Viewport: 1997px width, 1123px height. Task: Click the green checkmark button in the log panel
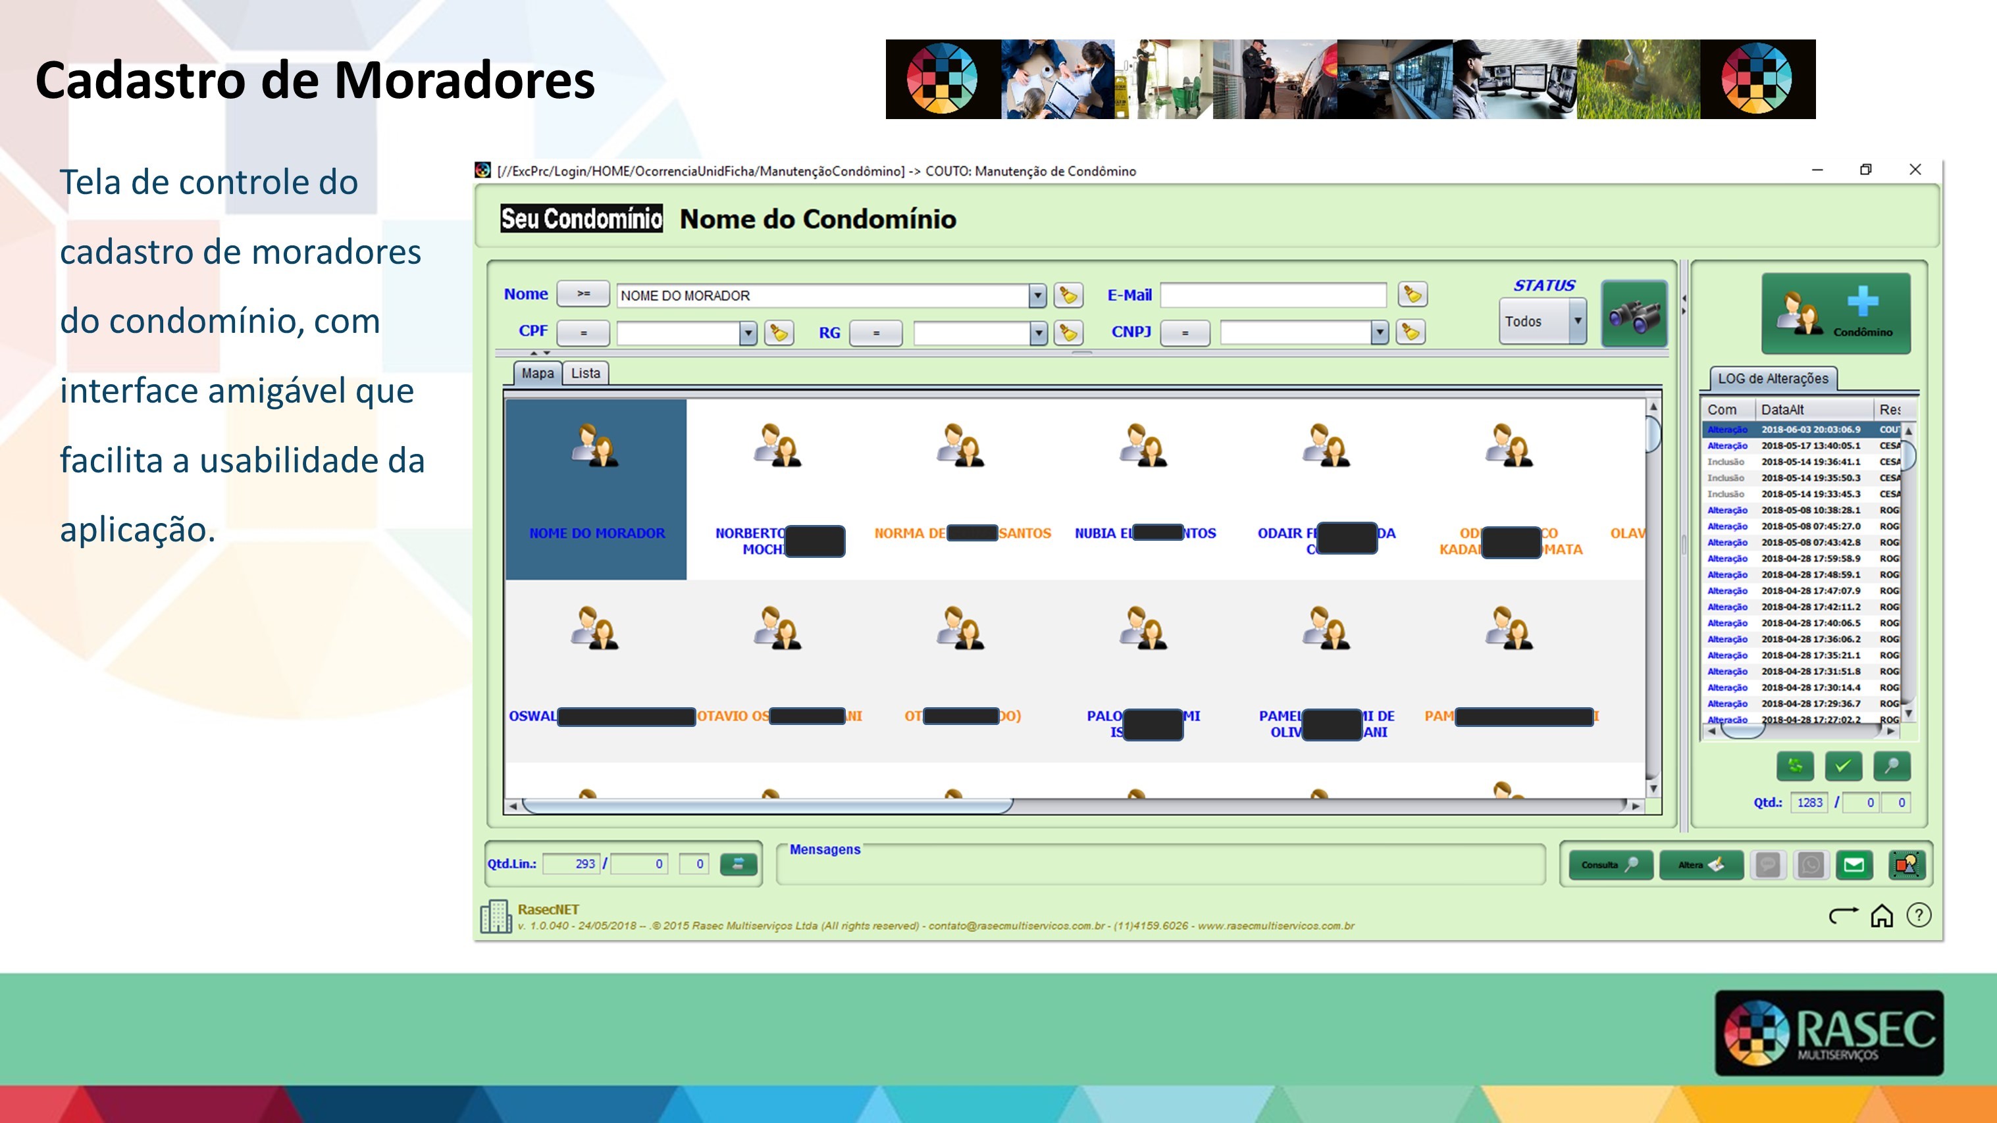pyautogui.click(x=1843, y=766)
